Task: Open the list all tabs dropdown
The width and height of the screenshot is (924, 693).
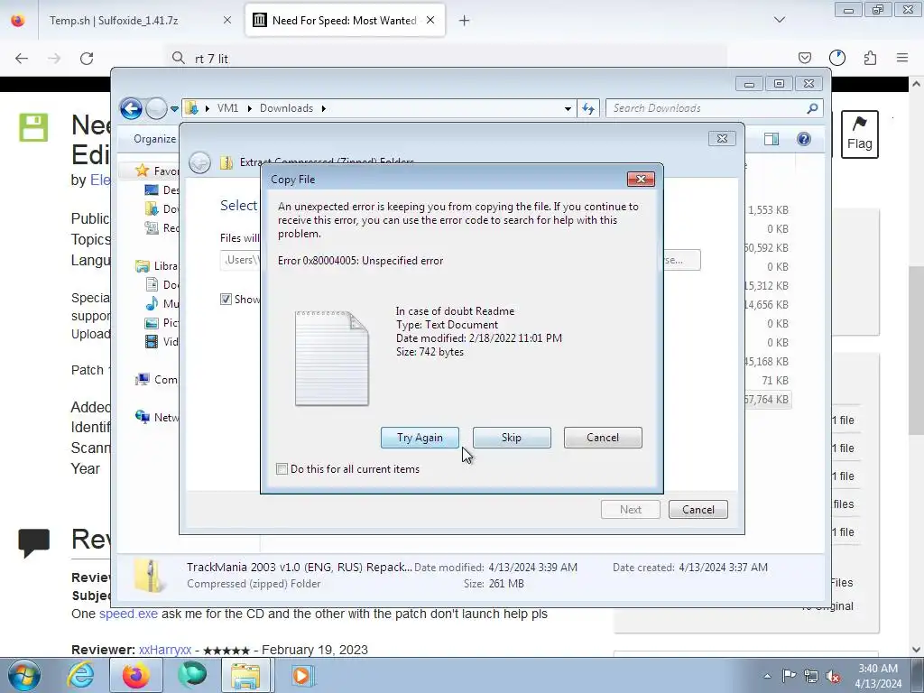Action: [779, 20]
